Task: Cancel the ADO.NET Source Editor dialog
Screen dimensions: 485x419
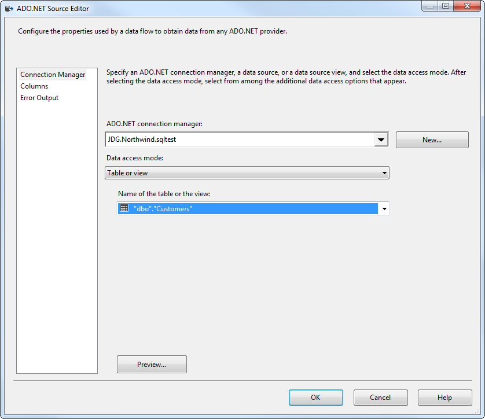Action: click(380, 398)
